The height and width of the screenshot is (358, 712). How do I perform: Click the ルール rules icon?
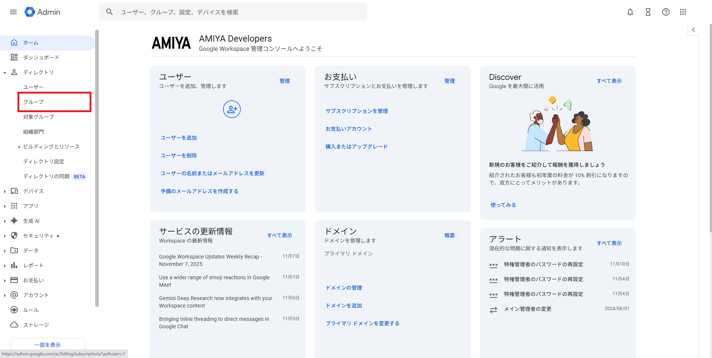14,310
